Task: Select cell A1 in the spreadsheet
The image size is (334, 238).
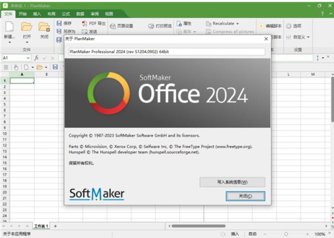Action: [22, 81]
